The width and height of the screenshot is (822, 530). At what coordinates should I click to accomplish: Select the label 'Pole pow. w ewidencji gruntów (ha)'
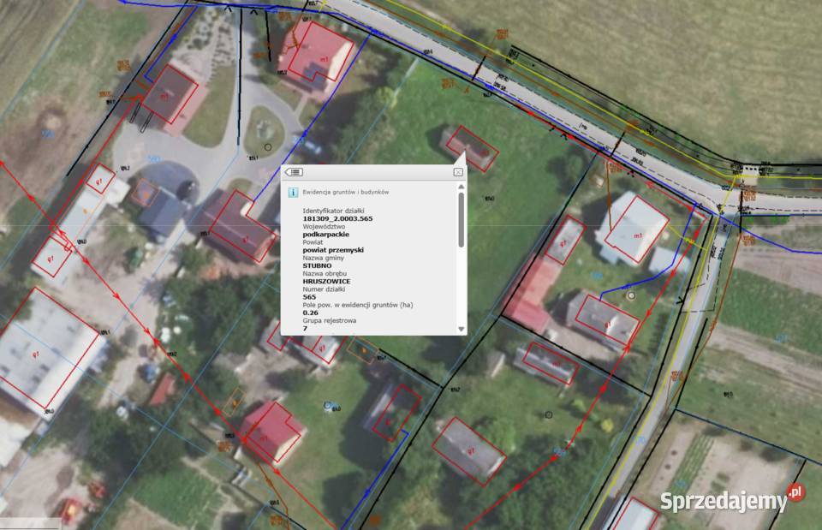pos(358,305)
